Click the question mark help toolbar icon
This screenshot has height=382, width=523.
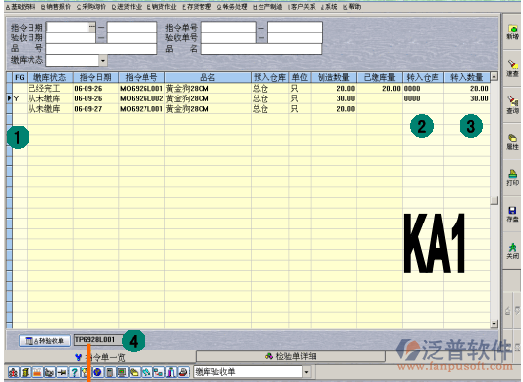pyautogui.click(x=75, y=372)
